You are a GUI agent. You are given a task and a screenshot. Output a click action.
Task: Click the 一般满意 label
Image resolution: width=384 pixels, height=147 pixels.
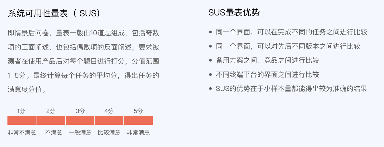pos(80,132)
